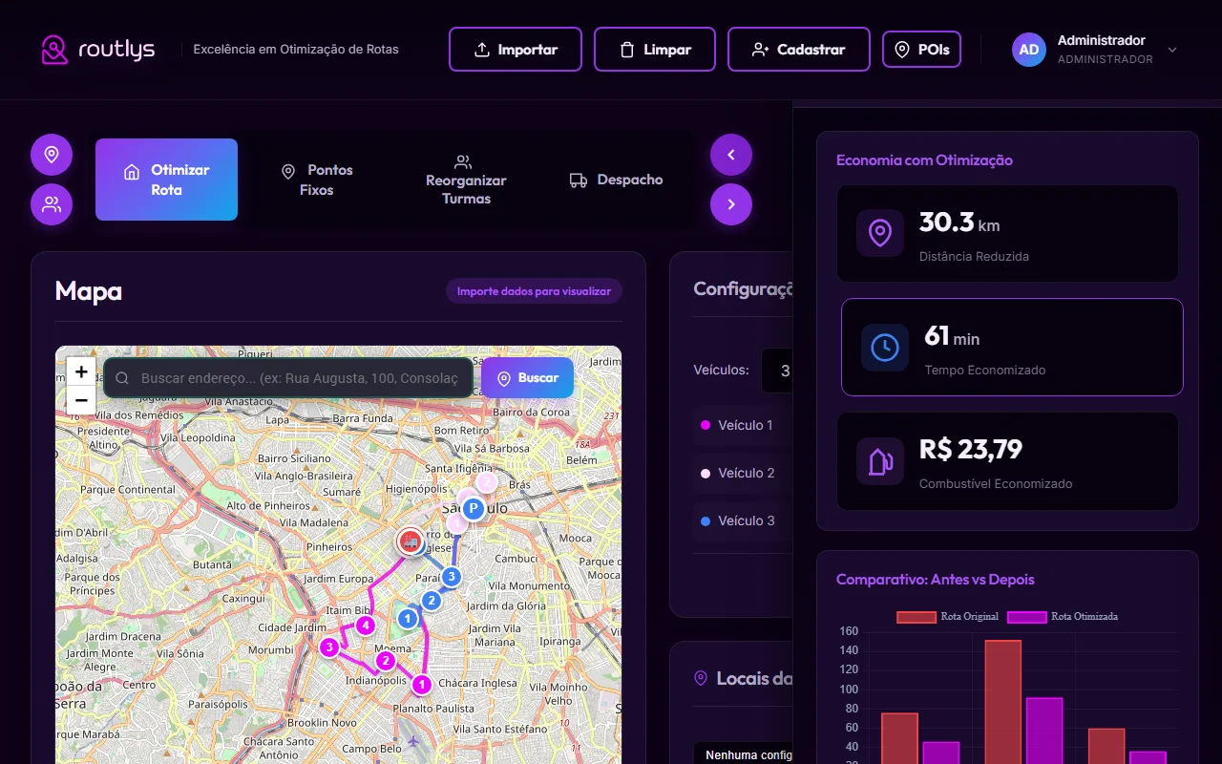Image resolution: width=1222 pixels, height=764 pixels.
Task: Click the 'Excelência em Otimização de Rotas' tagline
Action: pyautogui.click(x=296, y=50)
